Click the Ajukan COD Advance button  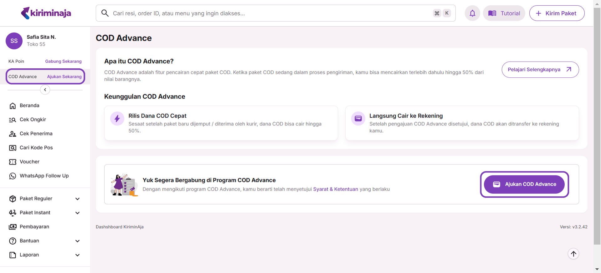[x=524, y=184]
